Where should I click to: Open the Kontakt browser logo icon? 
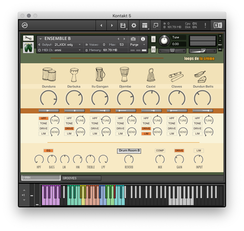coord(25,25)
